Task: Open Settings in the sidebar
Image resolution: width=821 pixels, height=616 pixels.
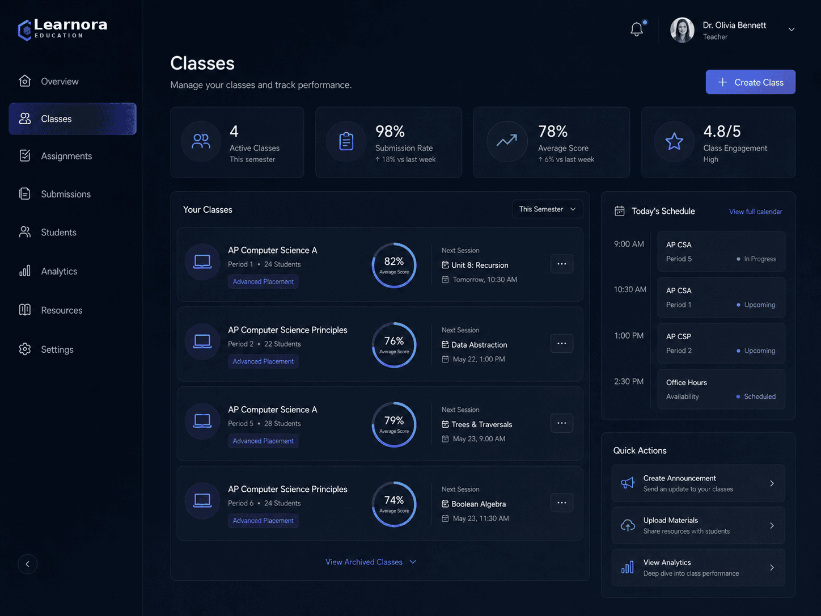Action: 73,349
